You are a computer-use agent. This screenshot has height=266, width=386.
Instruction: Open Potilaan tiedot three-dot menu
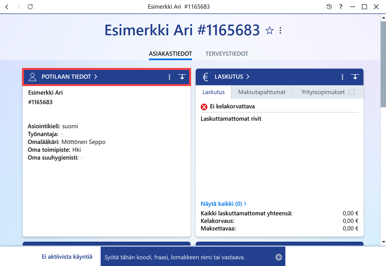[169, 77]
